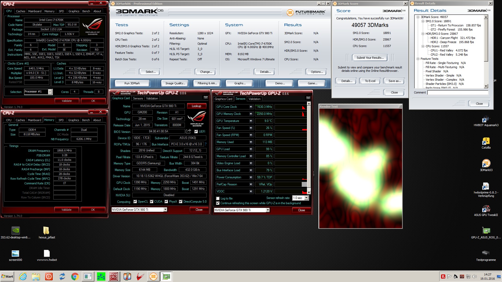Switch to the GPU-Z graphics card taskbar icon
Image resolution: width=502 pixels, height=282 pixels.
[x=166, y=276]
